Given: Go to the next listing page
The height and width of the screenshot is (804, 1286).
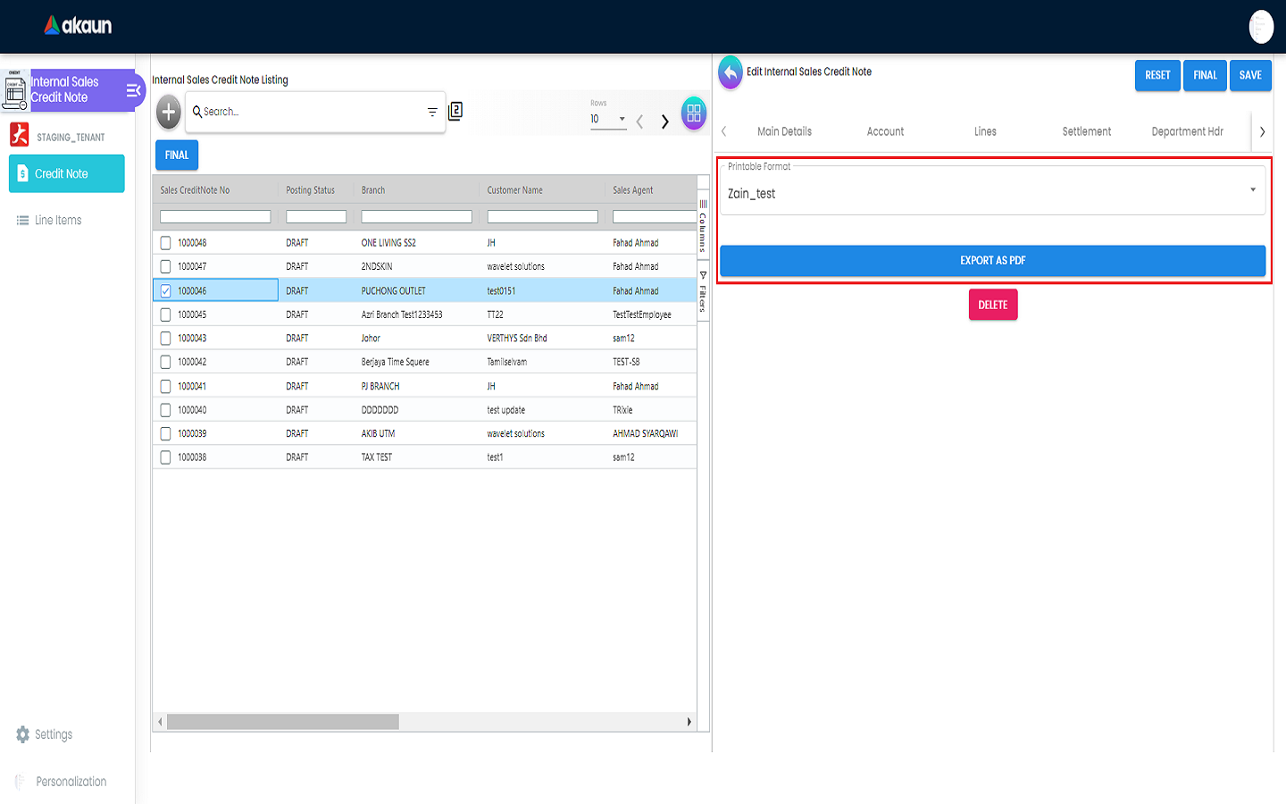Looking at the screenshot, I should (664, 121).
